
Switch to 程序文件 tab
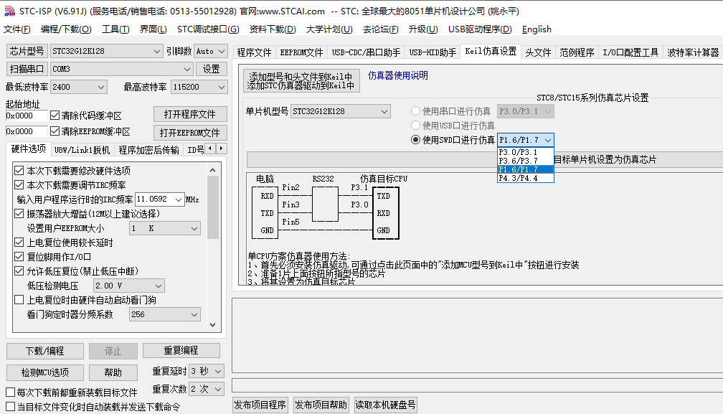(254, 52)
